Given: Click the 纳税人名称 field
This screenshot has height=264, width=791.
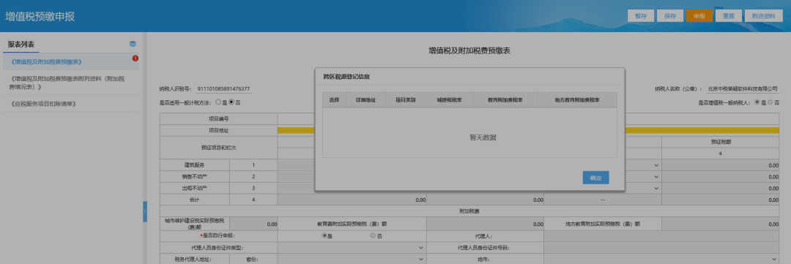Looking at the screenshot, I should pos(743,89).
